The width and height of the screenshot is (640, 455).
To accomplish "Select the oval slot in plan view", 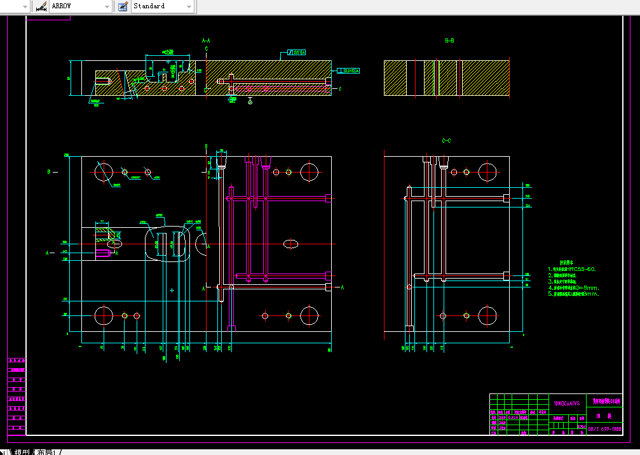I will 290,244.
